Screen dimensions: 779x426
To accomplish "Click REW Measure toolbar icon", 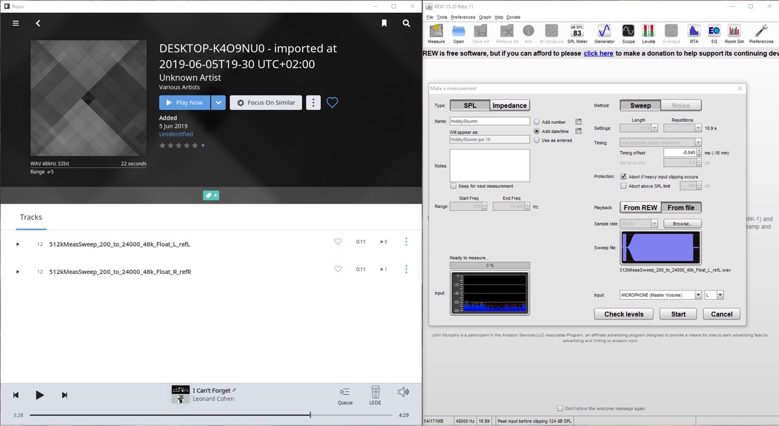I will pos(436,33).
